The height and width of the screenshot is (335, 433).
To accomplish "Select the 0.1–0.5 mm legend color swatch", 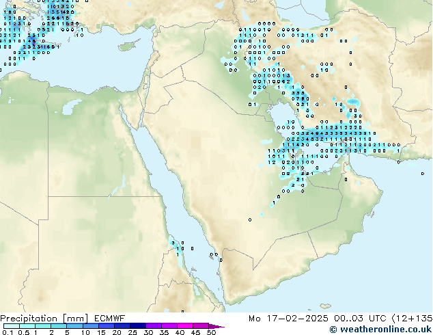I will (12, 326).
